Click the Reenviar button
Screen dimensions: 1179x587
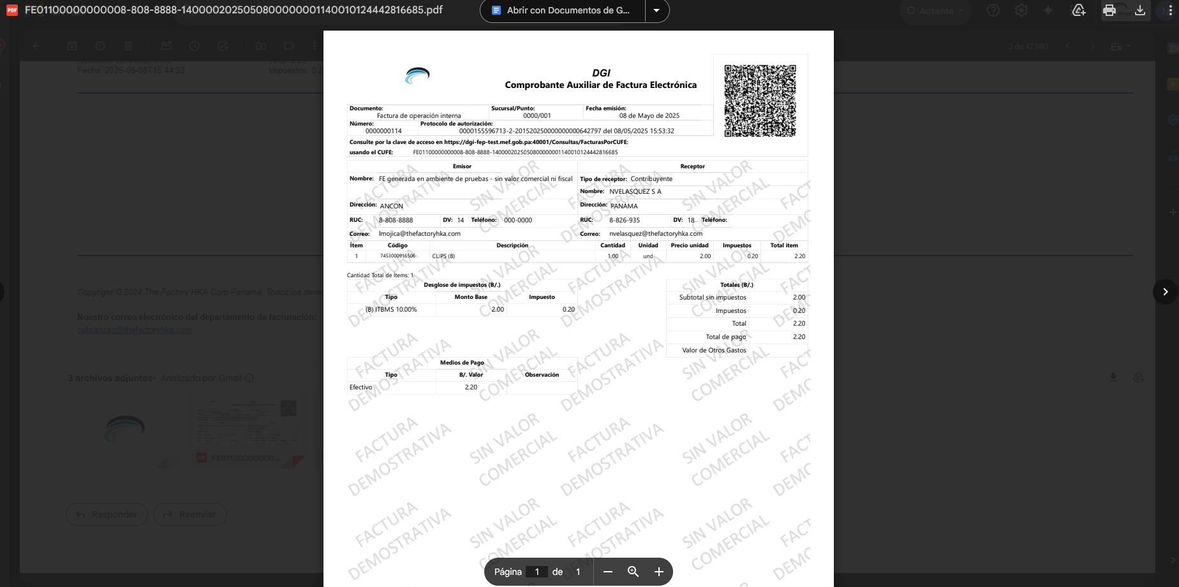pyautogui.click(x=190, y=514)
